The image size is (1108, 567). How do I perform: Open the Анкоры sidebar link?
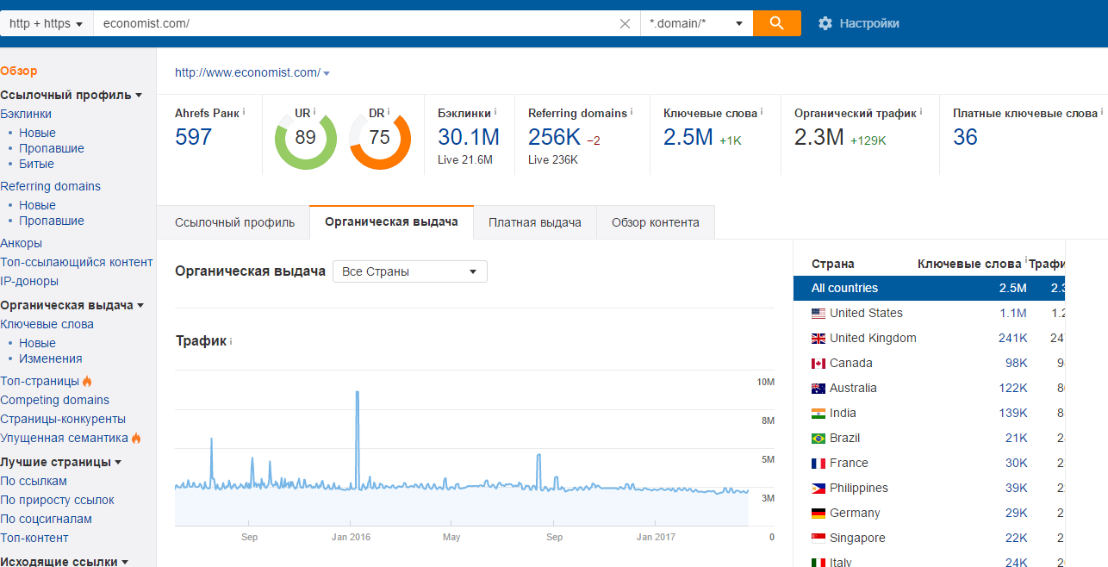point(22,243)
